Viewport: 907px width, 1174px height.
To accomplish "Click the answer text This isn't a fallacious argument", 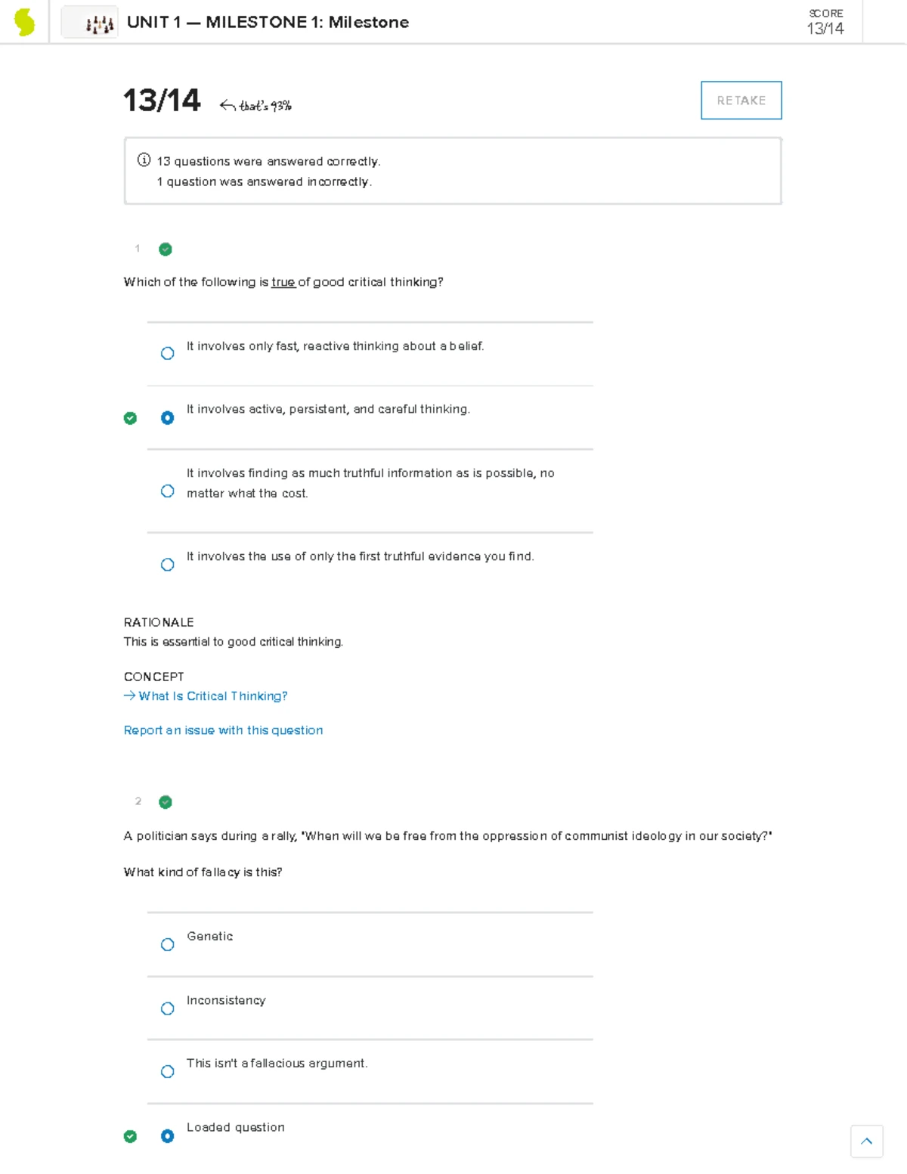I will pos(277,1063).
